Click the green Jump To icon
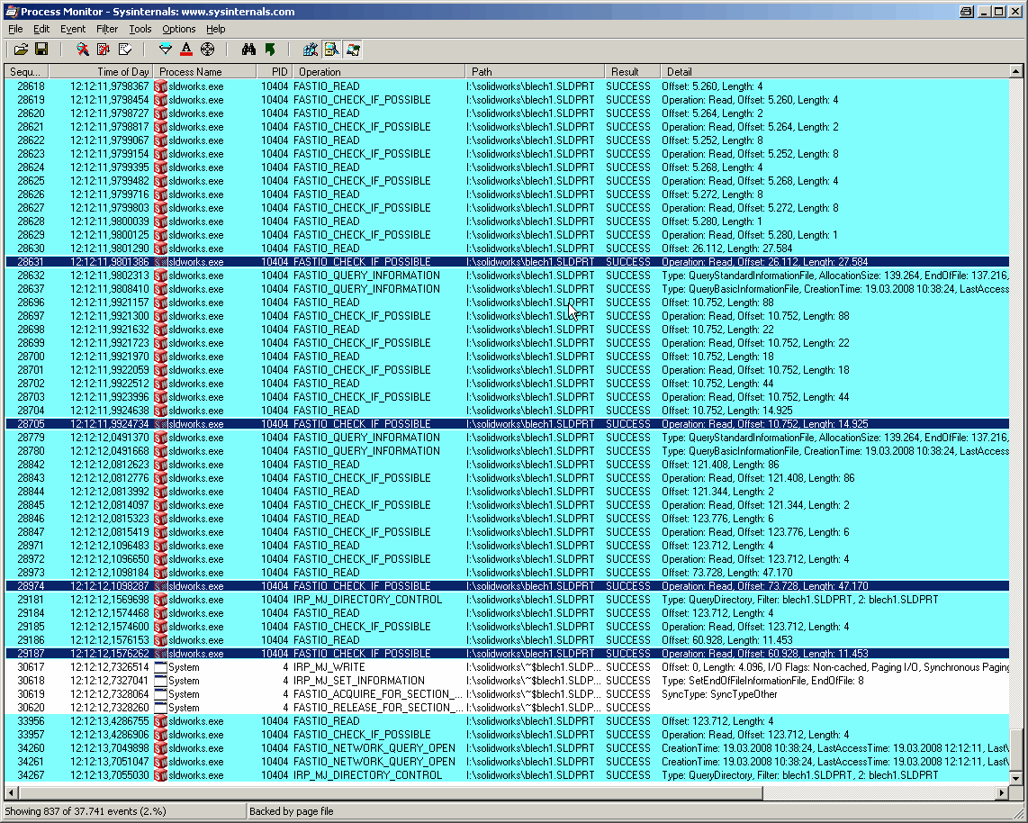Image resolution: width=1028 pixels, height=823 pixels. [x=270, y=50]
